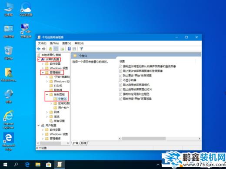Click the tree pane horizontal scrollbar right arrow

coord(68,143)
